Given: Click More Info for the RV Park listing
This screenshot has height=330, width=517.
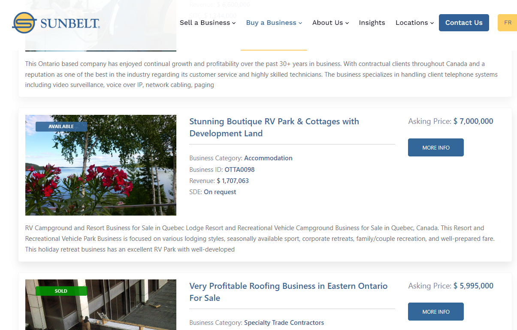Looking at the screenshot, I should tap(435, 147).
